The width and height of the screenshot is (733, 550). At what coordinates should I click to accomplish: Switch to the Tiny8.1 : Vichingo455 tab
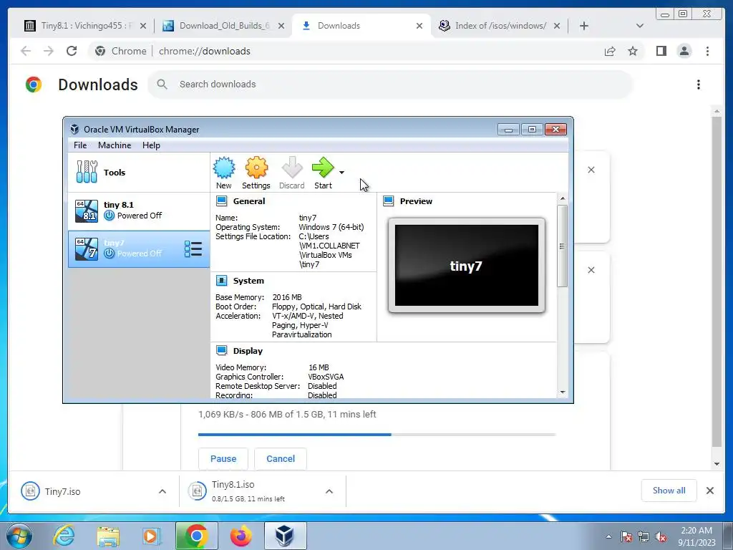86,26
